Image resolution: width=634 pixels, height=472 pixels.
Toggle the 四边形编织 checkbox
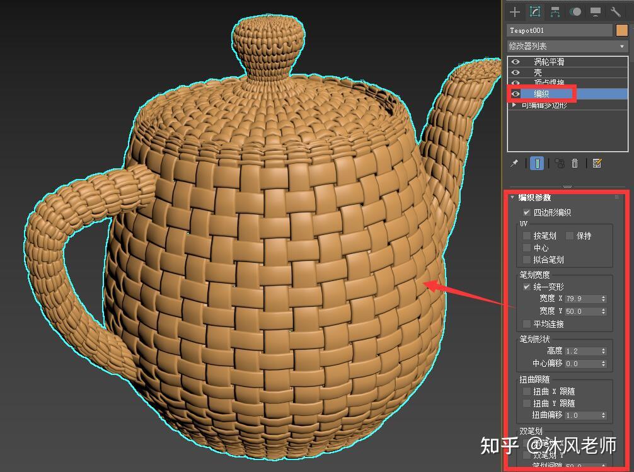(526, 212)
